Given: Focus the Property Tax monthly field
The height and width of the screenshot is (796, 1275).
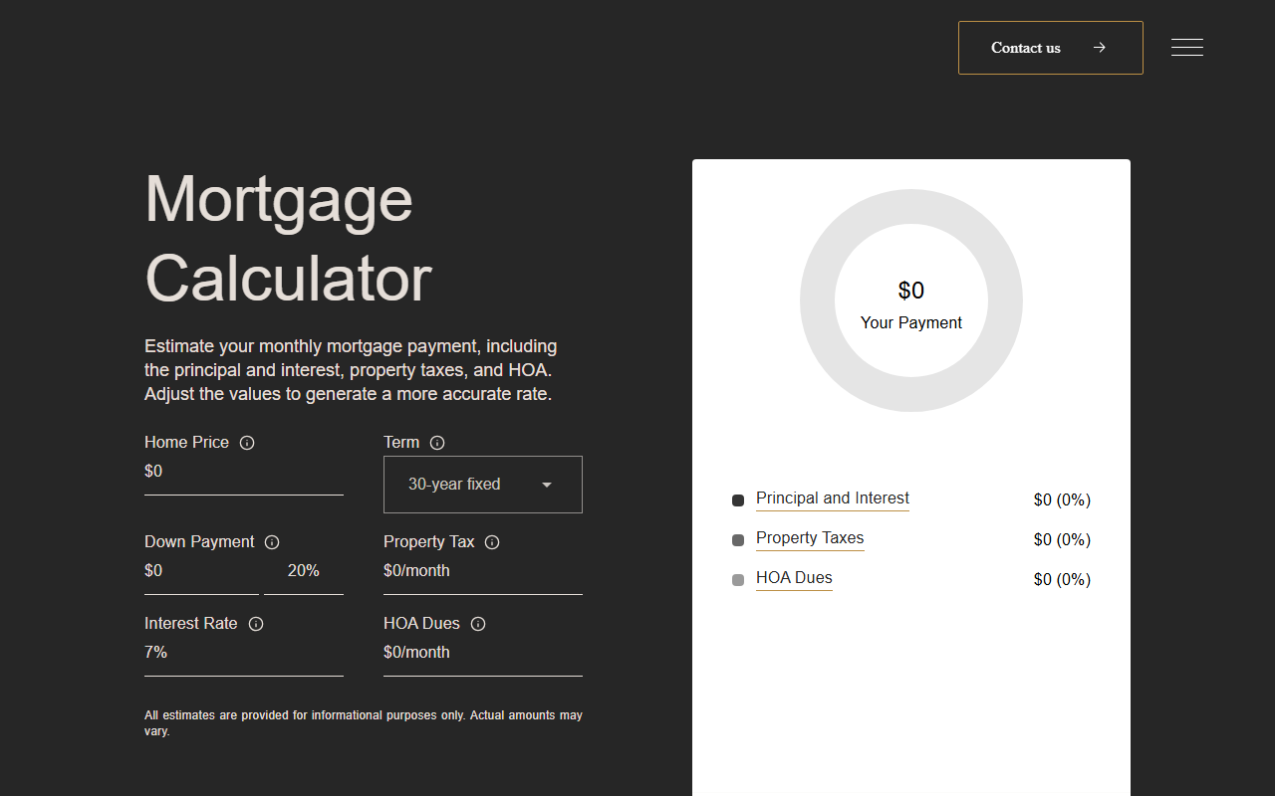Looking at the screenshot, I should [483, 571].
